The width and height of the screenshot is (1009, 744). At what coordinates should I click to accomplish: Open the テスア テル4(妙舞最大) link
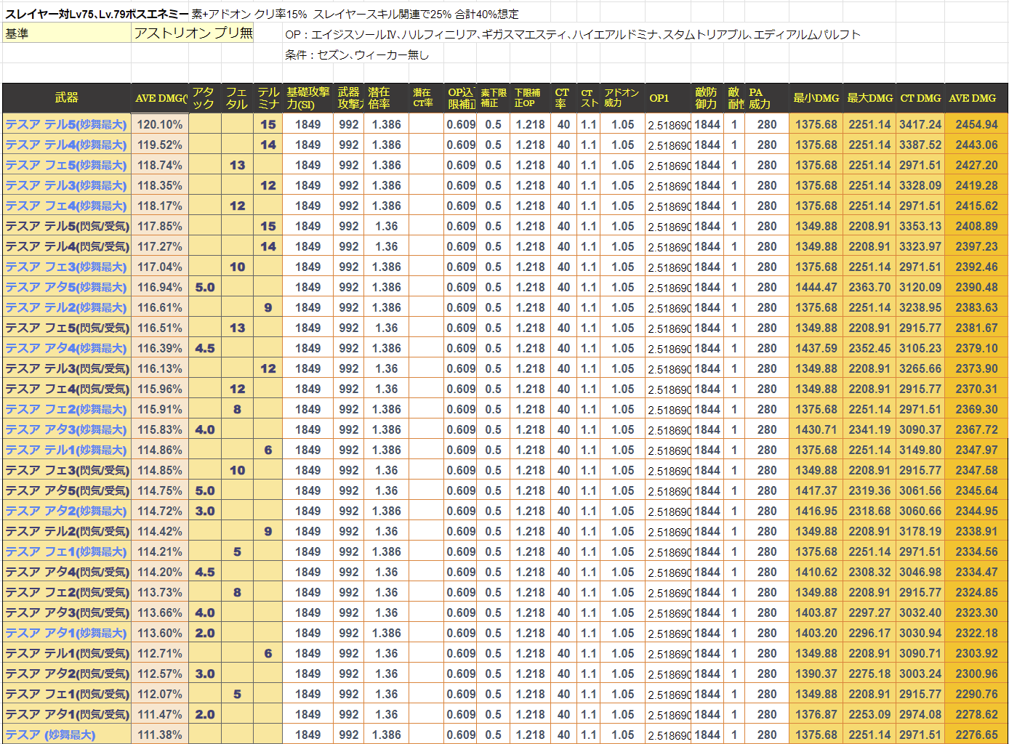click(x=66, y=145)
